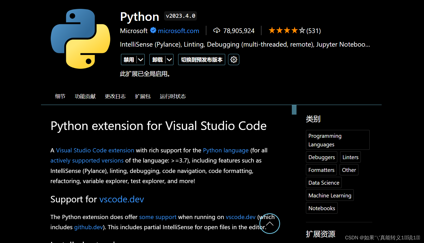This screenshot has width=424, height=243.
Task: Click the 扩展资源 heading
Action: tap(321, 234)
